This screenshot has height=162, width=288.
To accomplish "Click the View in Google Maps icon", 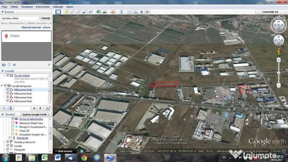I will [x=148, y=12].
